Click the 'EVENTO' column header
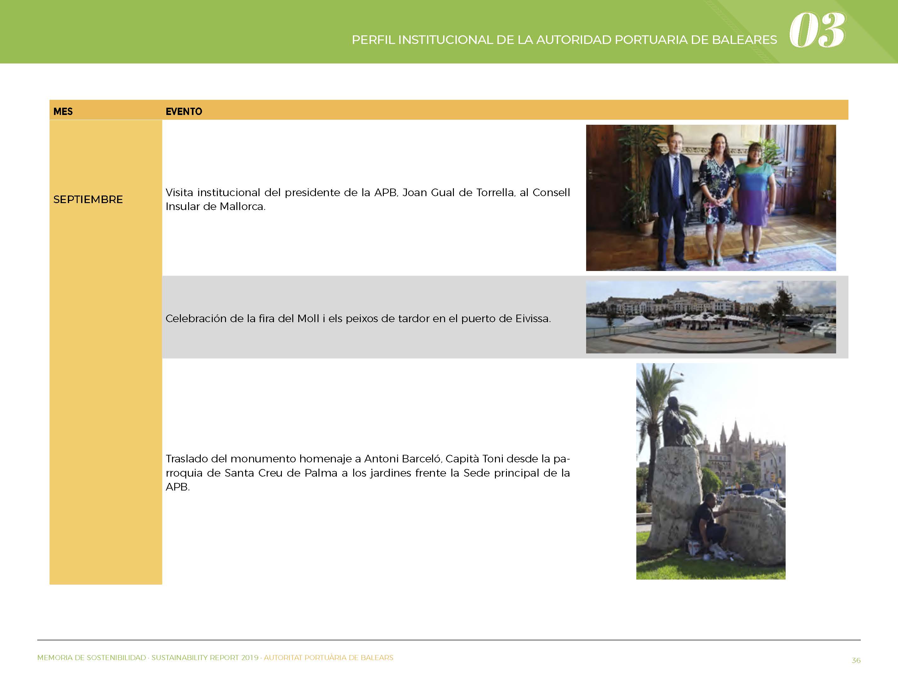 184,111
